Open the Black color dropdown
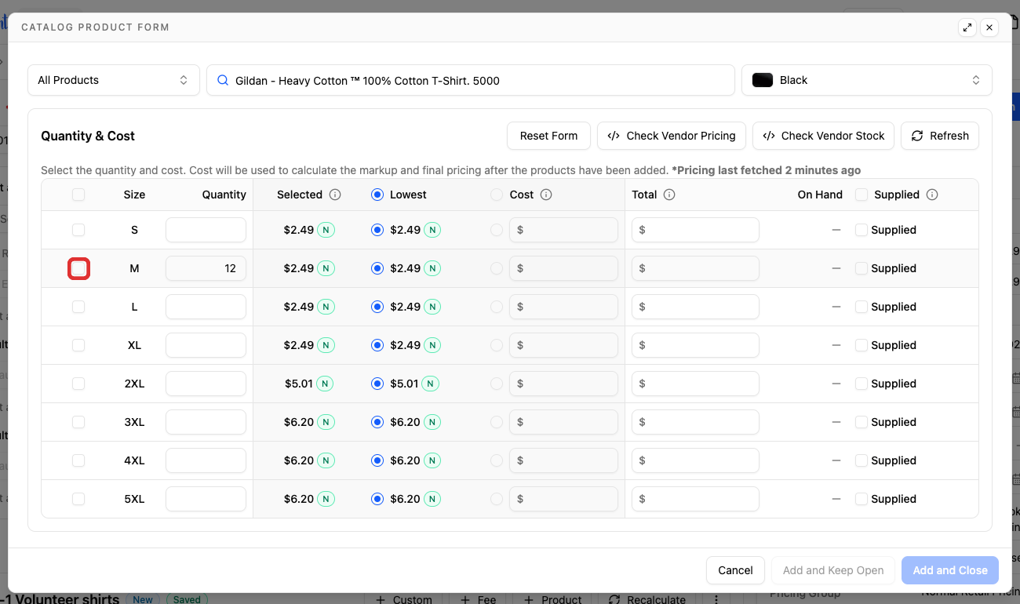Screen dimensions: 1020x604 click(867, 80)
